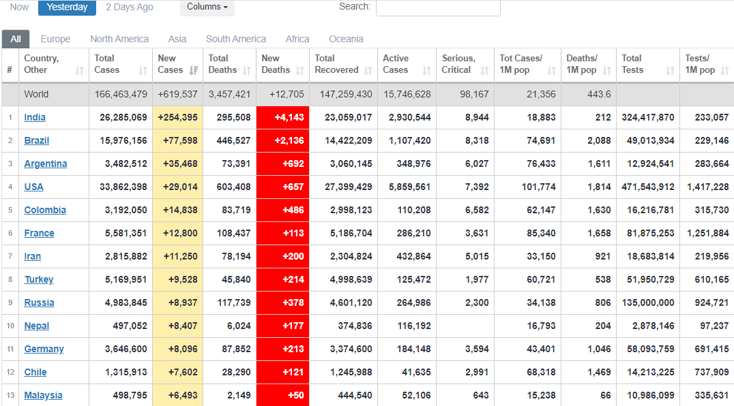Click Active Cases sort arrow icon
734x406 pixels.
[x=426, y=70]
